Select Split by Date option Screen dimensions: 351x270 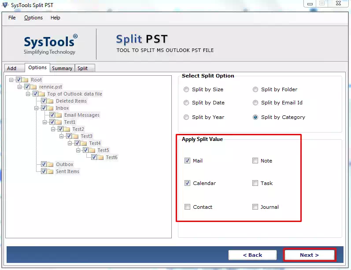coord(186,103)
